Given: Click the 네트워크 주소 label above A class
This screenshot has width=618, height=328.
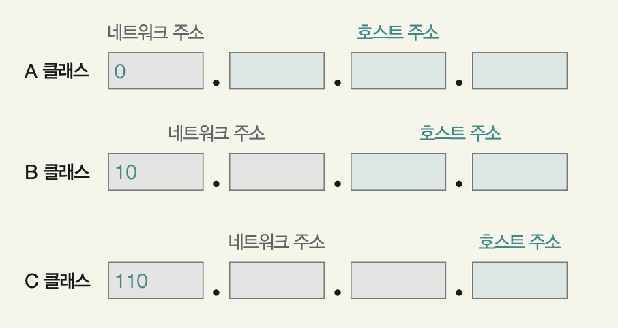Looking at the screenshot, I should click(x=156, y=32).
